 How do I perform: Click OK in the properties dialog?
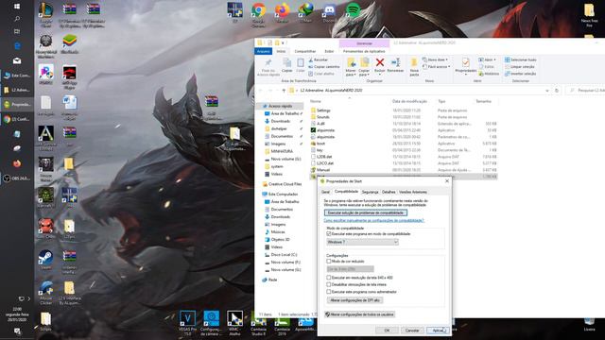coord(387,331)
